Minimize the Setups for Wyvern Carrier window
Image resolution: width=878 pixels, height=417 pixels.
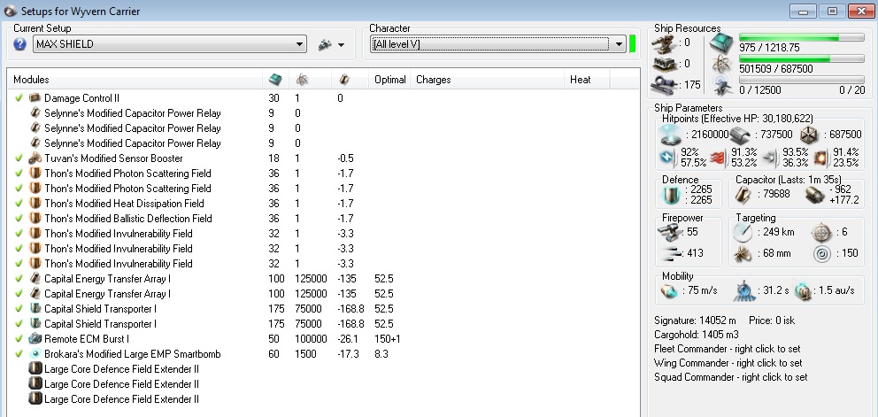[803, 12]
